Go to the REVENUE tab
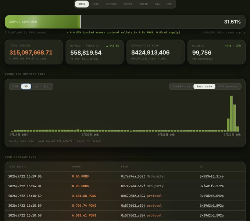Image resolution: width=250 pixels, height=221 pixels. coord(111,4)
